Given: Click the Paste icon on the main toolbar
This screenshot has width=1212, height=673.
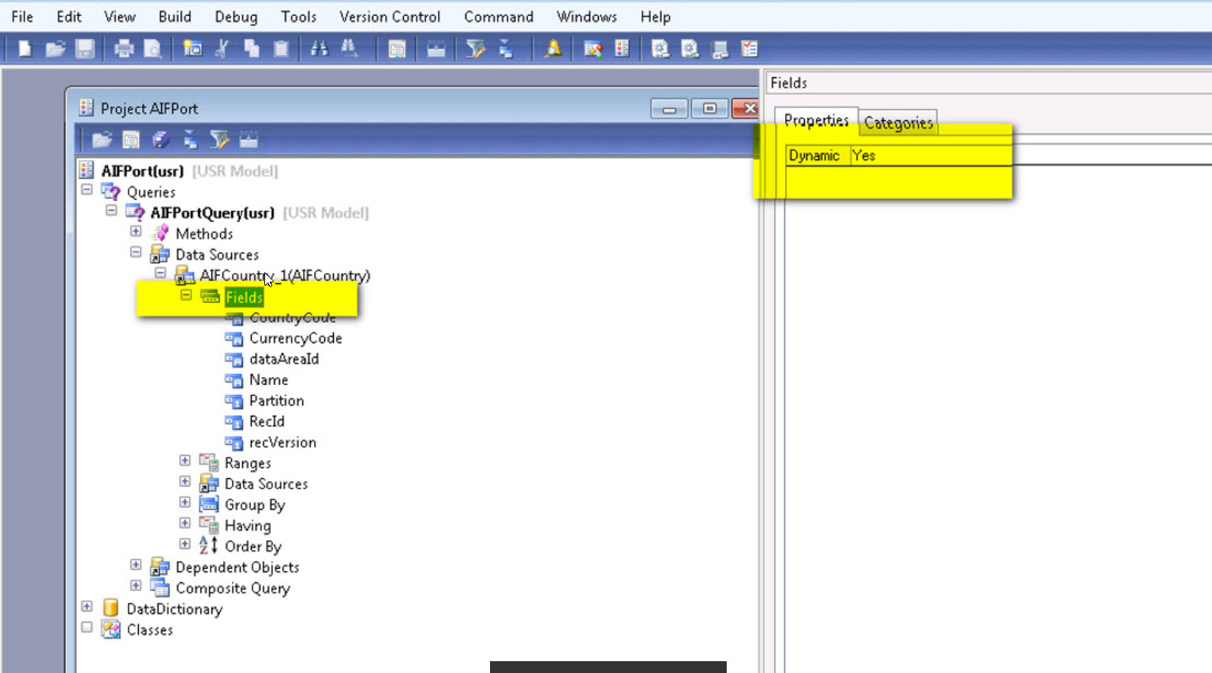Looking at the screenshot, I should click(x=280, y=49).
